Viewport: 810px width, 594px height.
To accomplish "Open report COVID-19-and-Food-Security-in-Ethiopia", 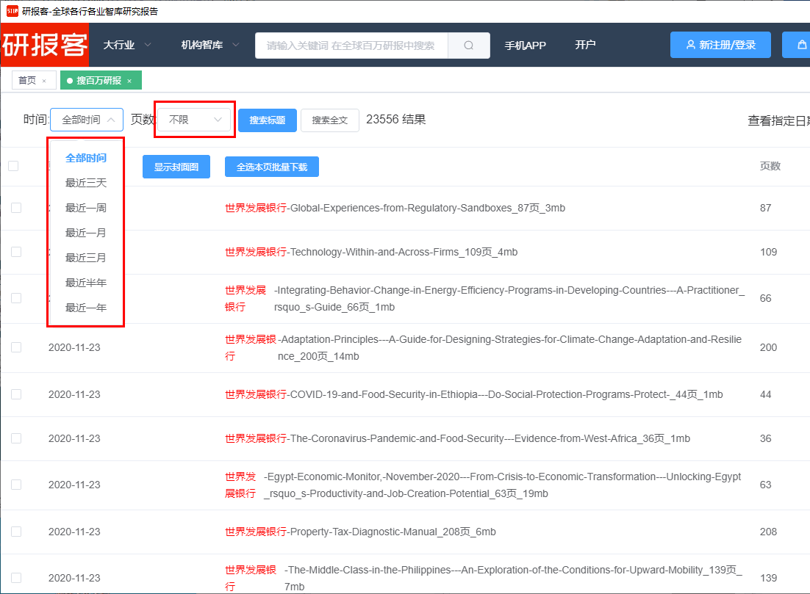I will coord(473,394).
